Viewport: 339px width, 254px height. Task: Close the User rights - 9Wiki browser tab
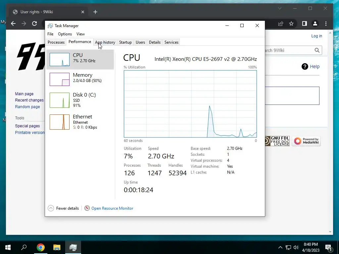[x=82, y=12]
